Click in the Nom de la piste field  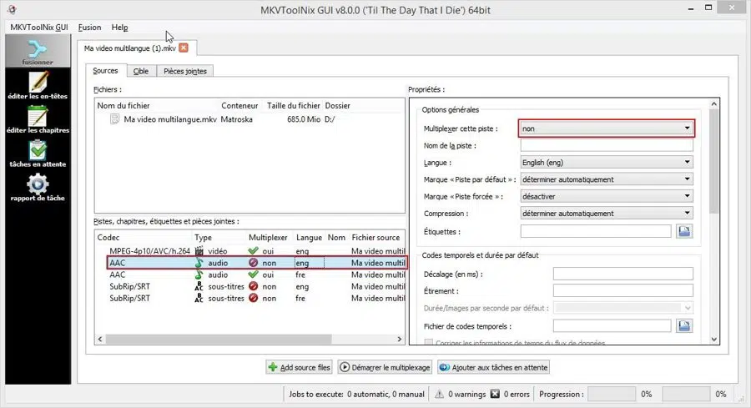tap(607, 145)
